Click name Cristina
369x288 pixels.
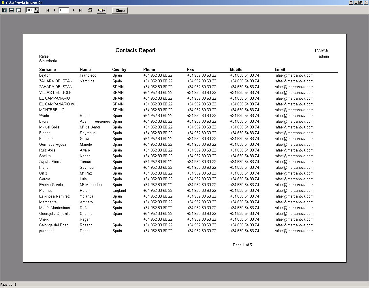point(86,214)
